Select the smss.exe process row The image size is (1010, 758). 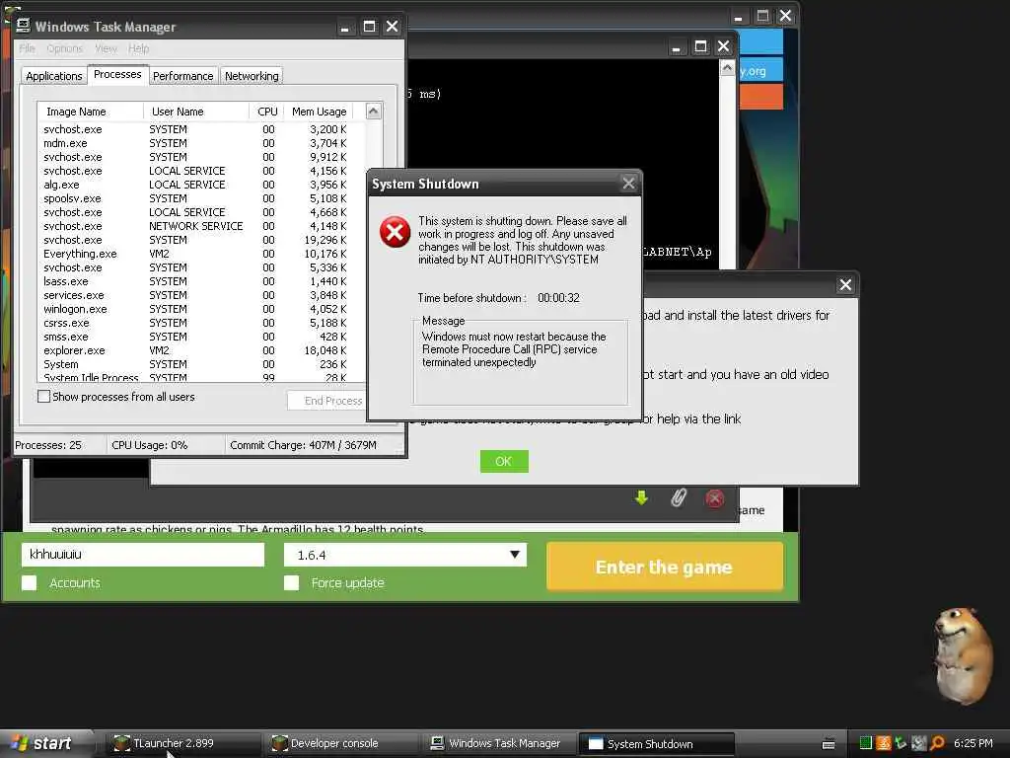201,337
